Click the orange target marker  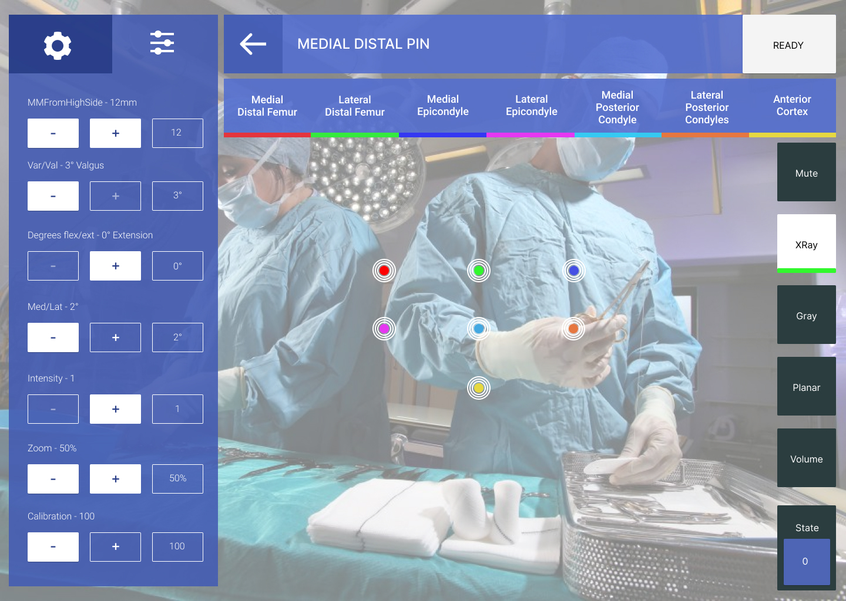(x=573, y=329)
